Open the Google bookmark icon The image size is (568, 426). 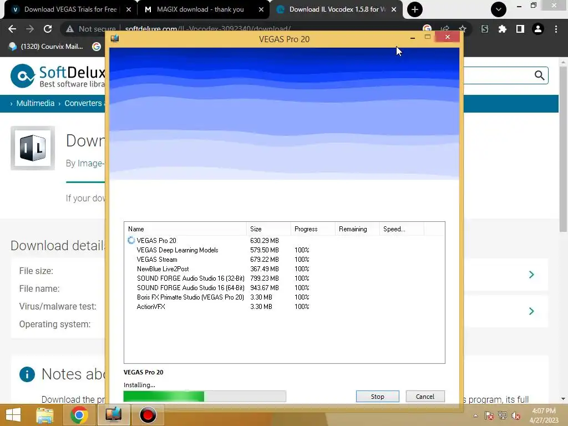[97, 47]
